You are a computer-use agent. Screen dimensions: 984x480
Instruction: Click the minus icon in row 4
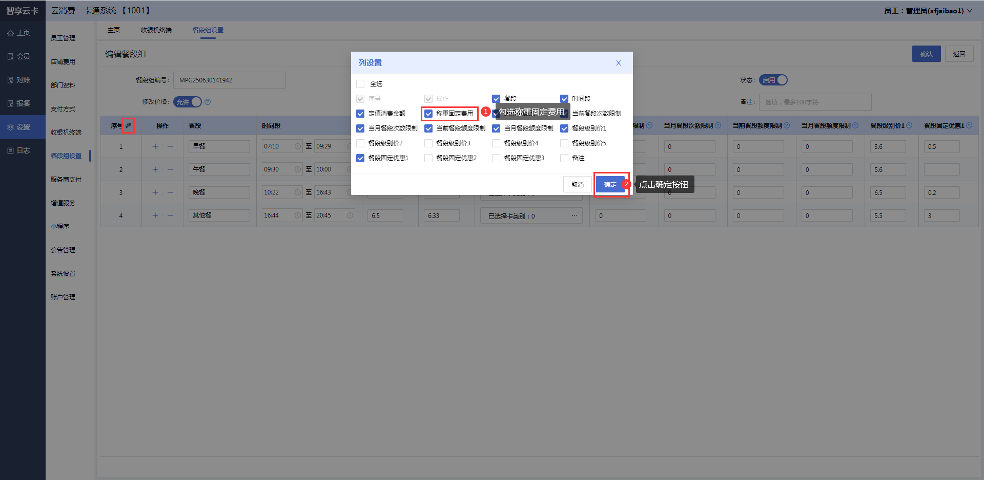point(170,215)
